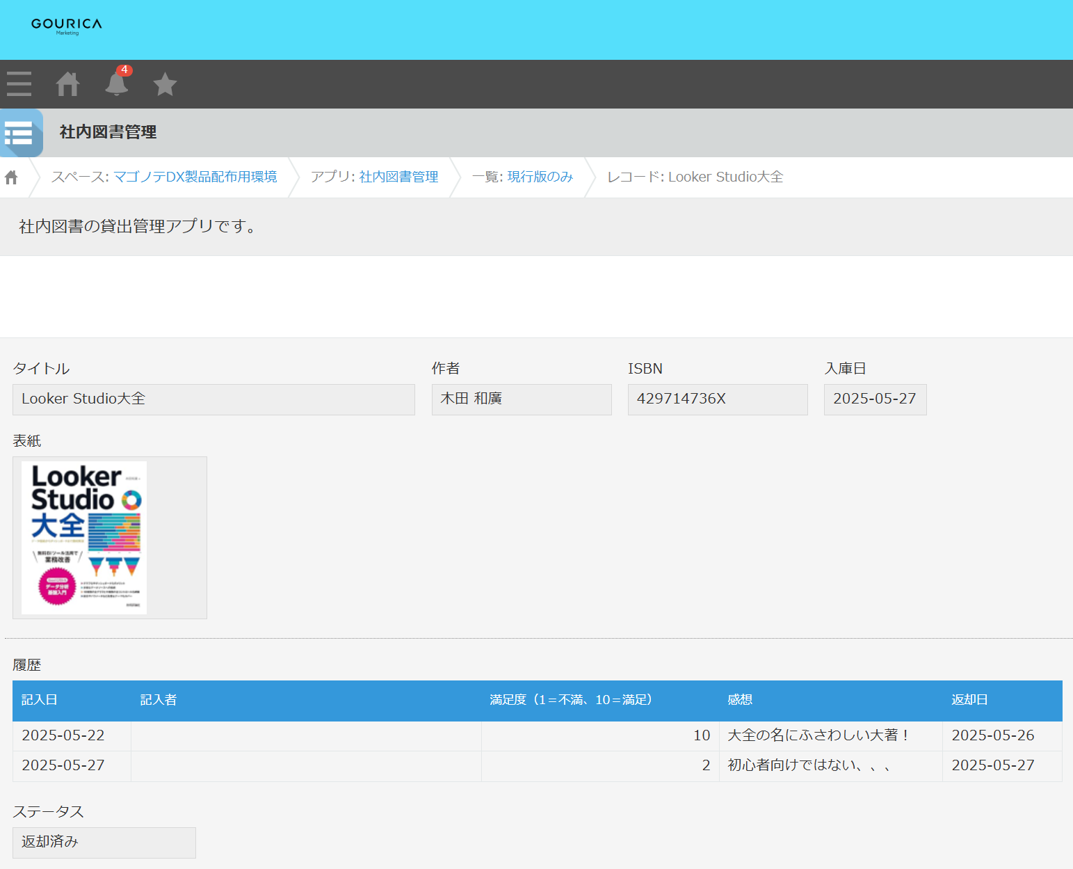Click the 入庫日 value 2025-05-27
This screenshot has height=869, width=1073.
[875, 399]
